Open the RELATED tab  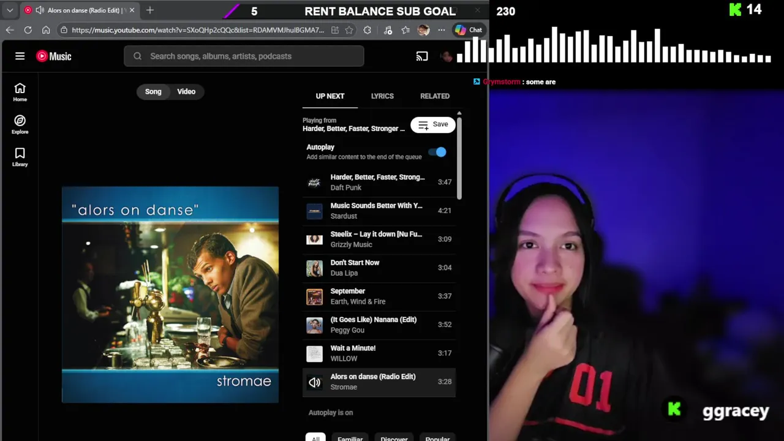pos(435,96)
